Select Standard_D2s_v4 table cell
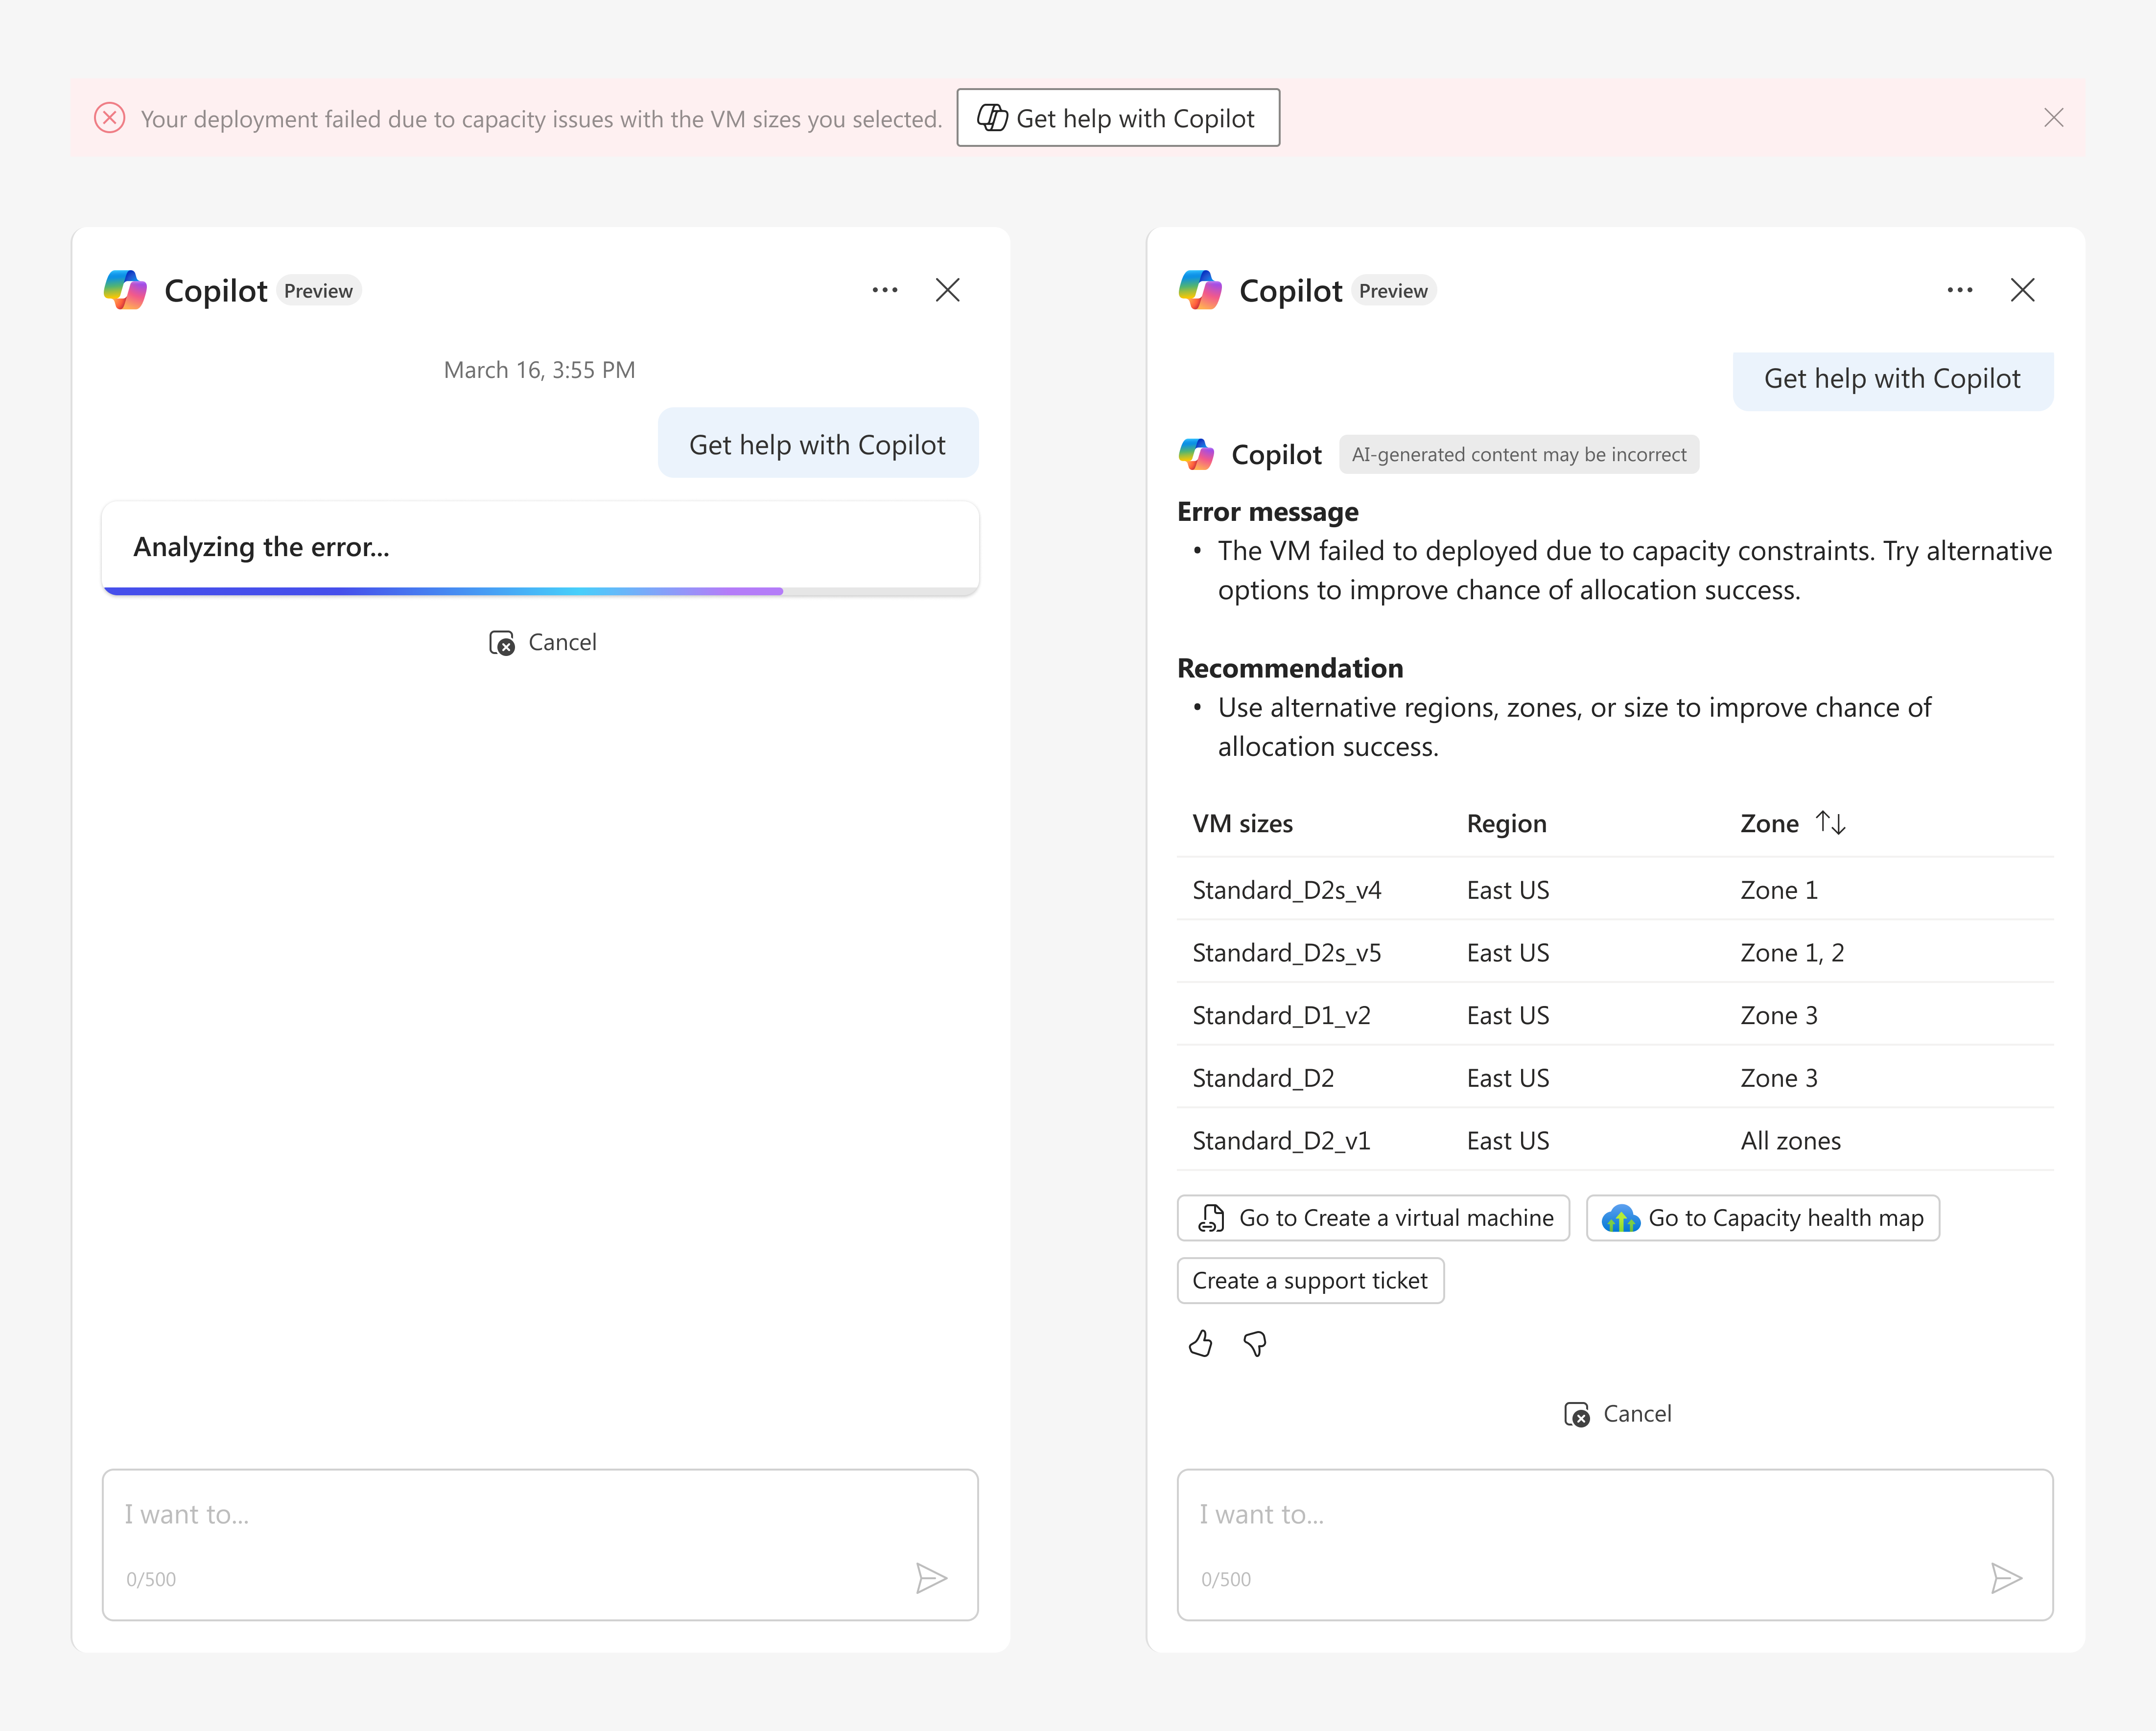Viewport: 2156px width, 1731px height. click(1287, 890)
